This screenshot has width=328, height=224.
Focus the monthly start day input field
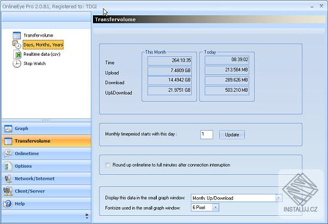pyautogui.click(x=207, y=134)
